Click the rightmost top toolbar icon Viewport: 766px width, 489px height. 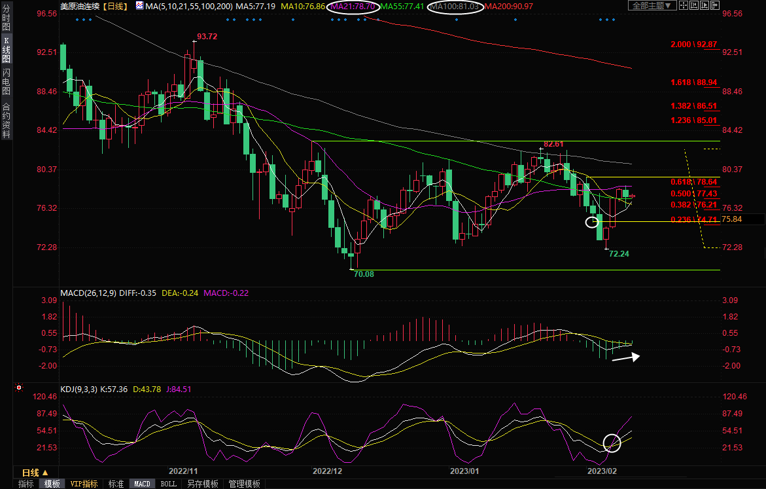click(x=716, y=6)
